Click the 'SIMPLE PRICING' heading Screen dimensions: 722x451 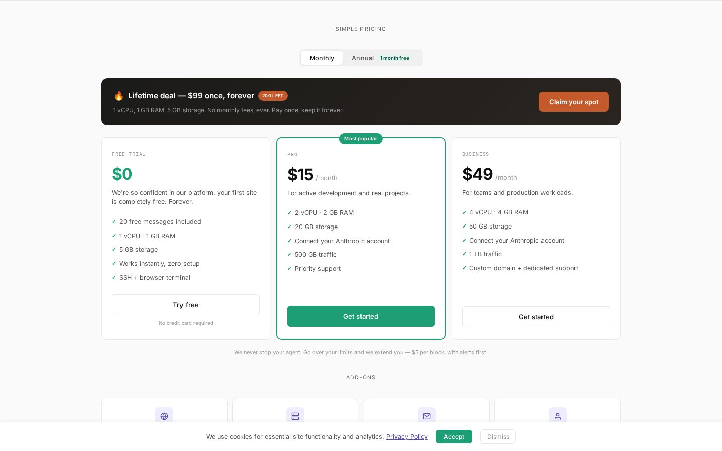(361, 29)
